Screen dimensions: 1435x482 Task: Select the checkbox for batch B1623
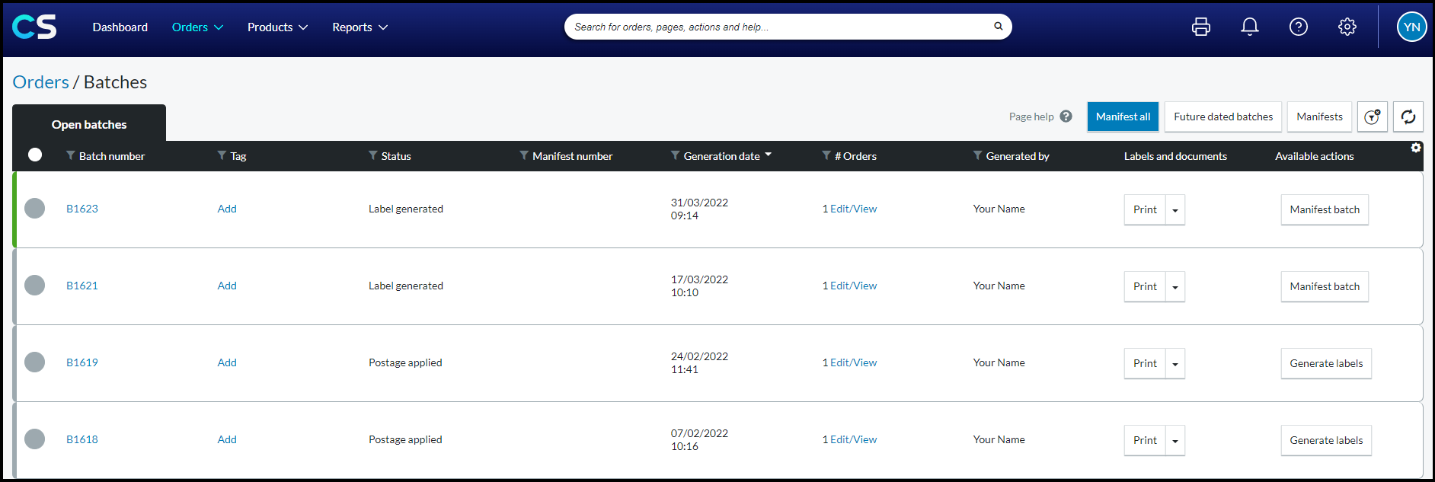tap(35, 209)
